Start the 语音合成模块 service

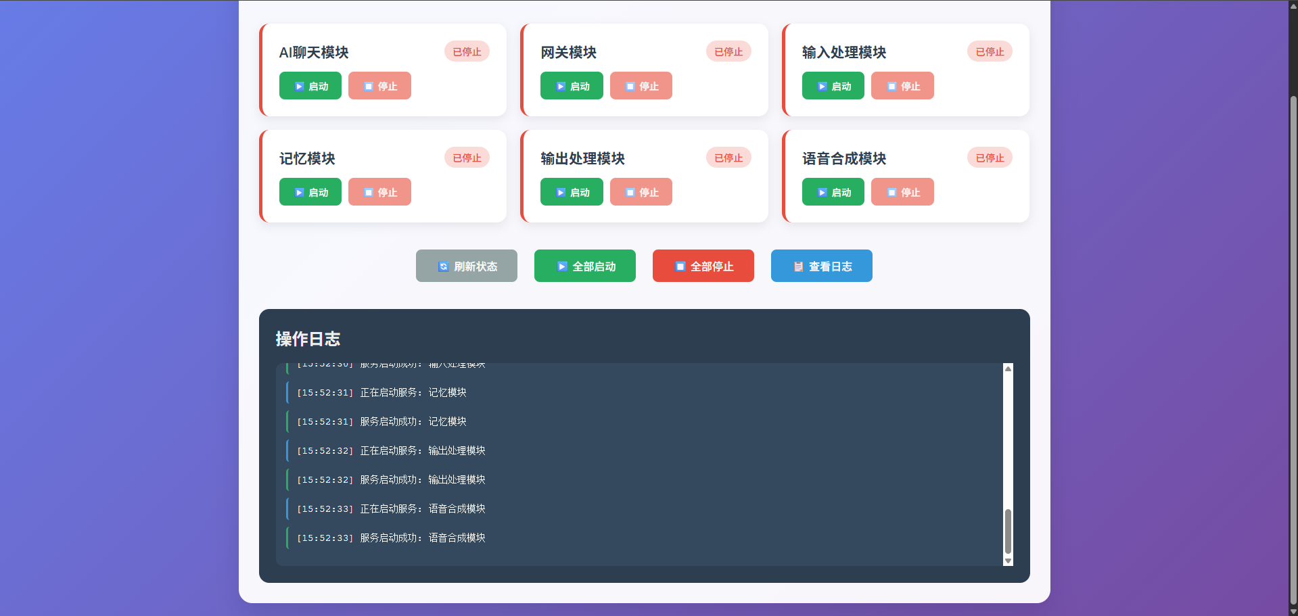[833, 192]
